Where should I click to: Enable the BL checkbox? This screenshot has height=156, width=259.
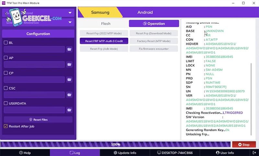click(x=6, y=43)
